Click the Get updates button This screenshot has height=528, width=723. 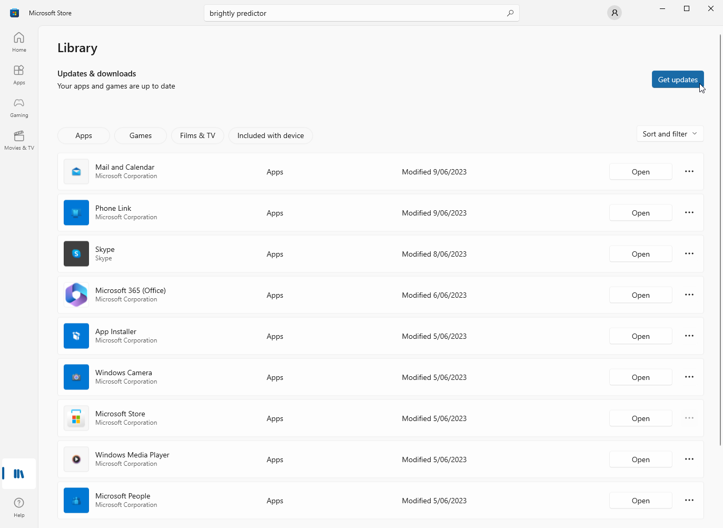(678, 80)
